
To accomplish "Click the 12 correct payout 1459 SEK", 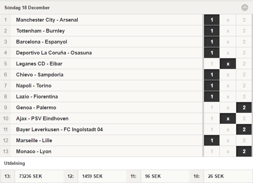I will pos(92,176).
